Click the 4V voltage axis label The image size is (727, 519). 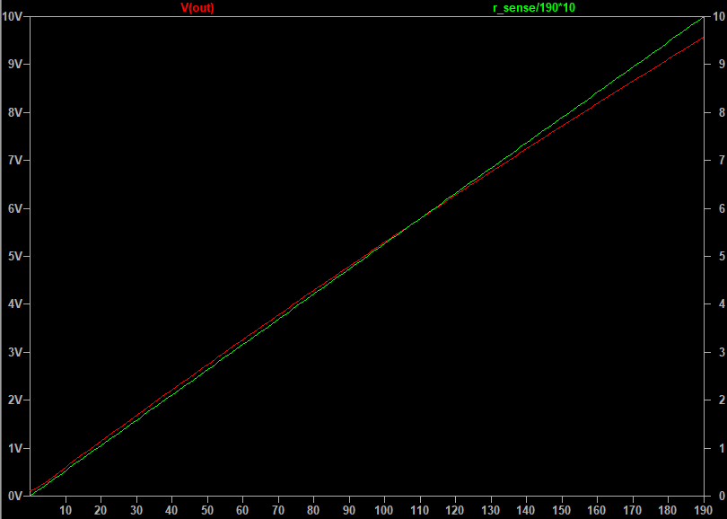[16, 304]
